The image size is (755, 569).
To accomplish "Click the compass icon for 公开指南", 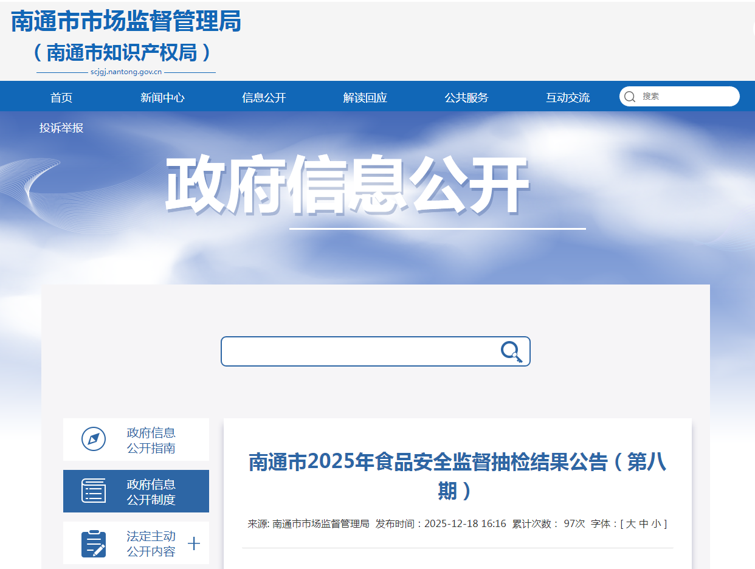I will pos(94,439).
